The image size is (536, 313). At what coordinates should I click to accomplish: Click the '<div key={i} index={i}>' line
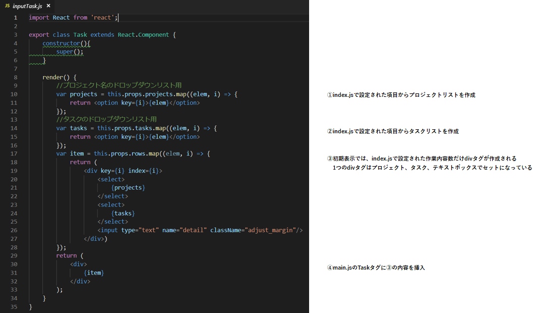click(x=123, y=171)
